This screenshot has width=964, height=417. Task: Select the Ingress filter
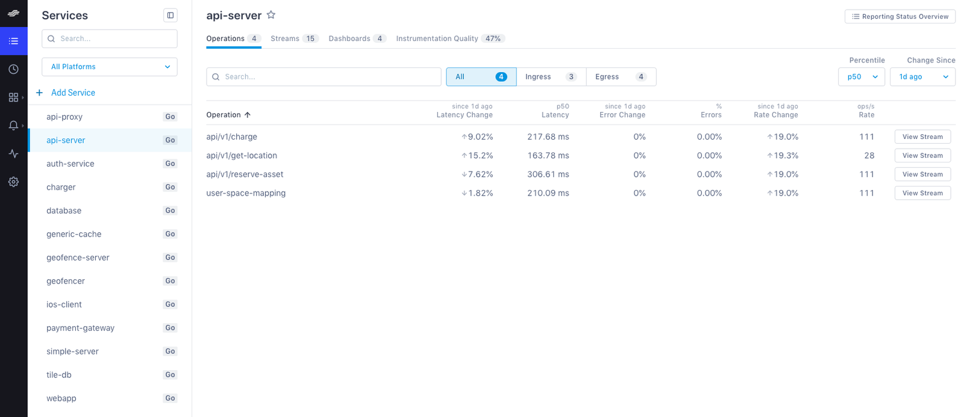tap(551, 77)
